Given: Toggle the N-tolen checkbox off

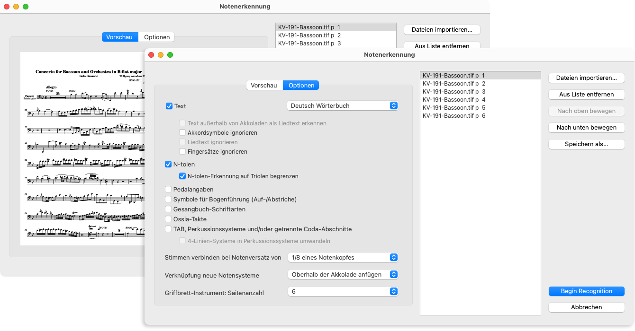Looking at the screenshot, I should click(x=168, y=165).
